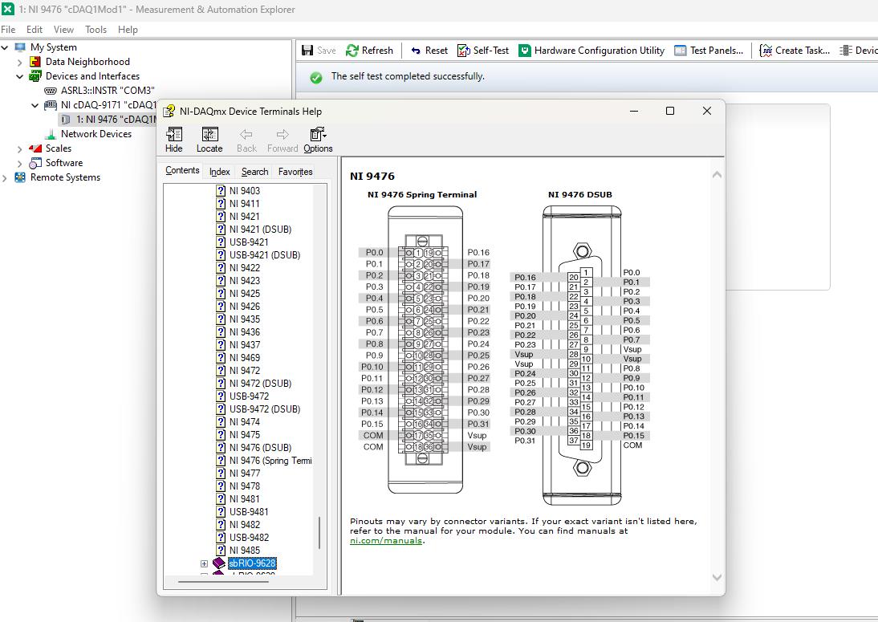Click the NI 9421 (DSUB) topic icon
Image resolution: width=878 pixels, height=622 pixels.
(222, 229)
